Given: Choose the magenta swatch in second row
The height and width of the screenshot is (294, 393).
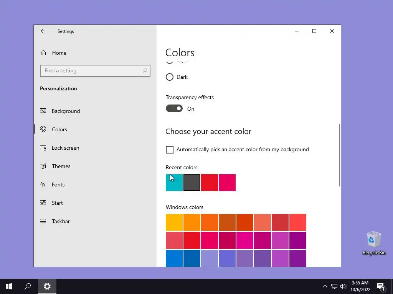Looking at the screenshot, I should (x=244, y=240).
